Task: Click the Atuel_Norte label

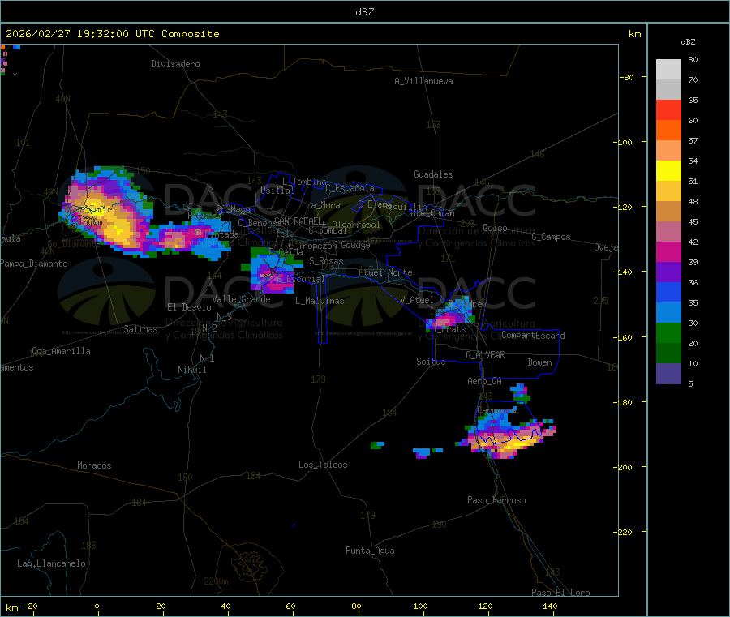Action: click(385, 272)
